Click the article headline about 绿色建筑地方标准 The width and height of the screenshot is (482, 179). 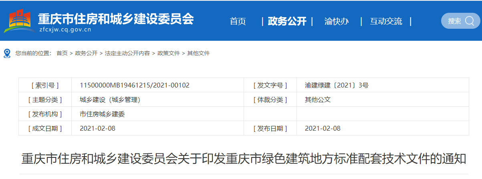point(244,159)
